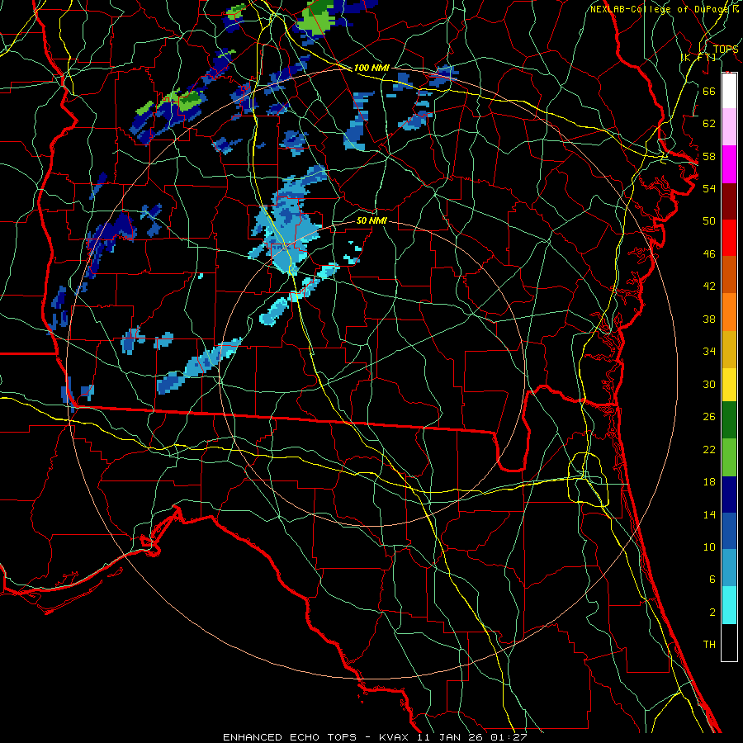Click the "22" legend value

click(x=709, y=449)
